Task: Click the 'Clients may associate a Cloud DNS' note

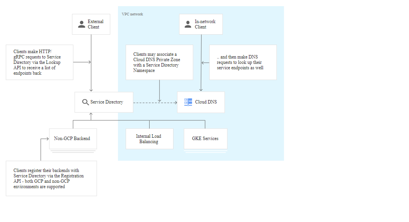Action: 159,62
